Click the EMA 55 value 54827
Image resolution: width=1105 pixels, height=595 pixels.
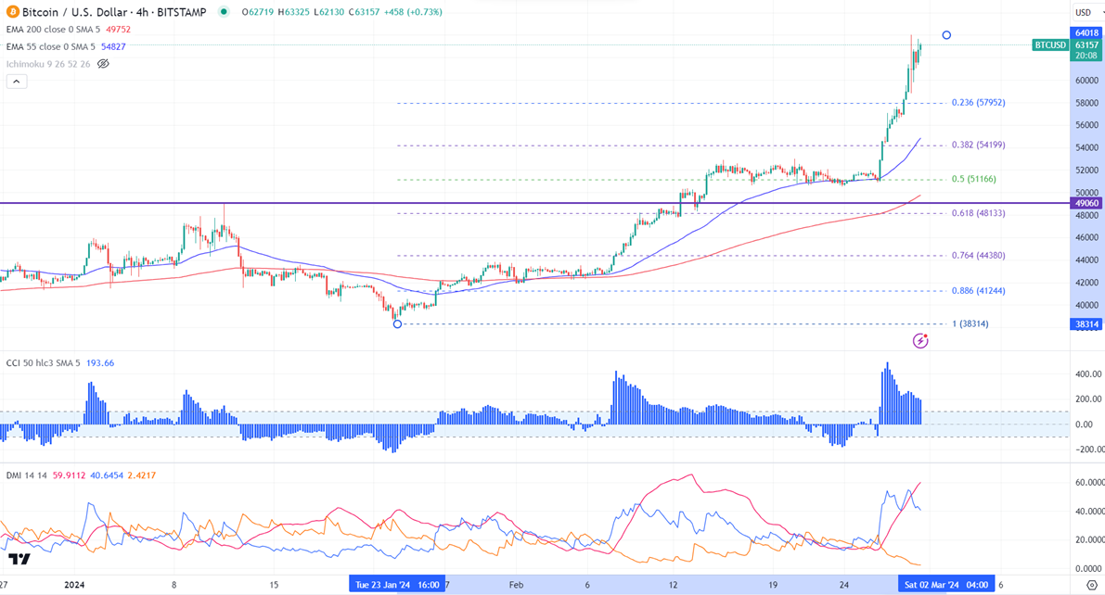coord(113,46)
